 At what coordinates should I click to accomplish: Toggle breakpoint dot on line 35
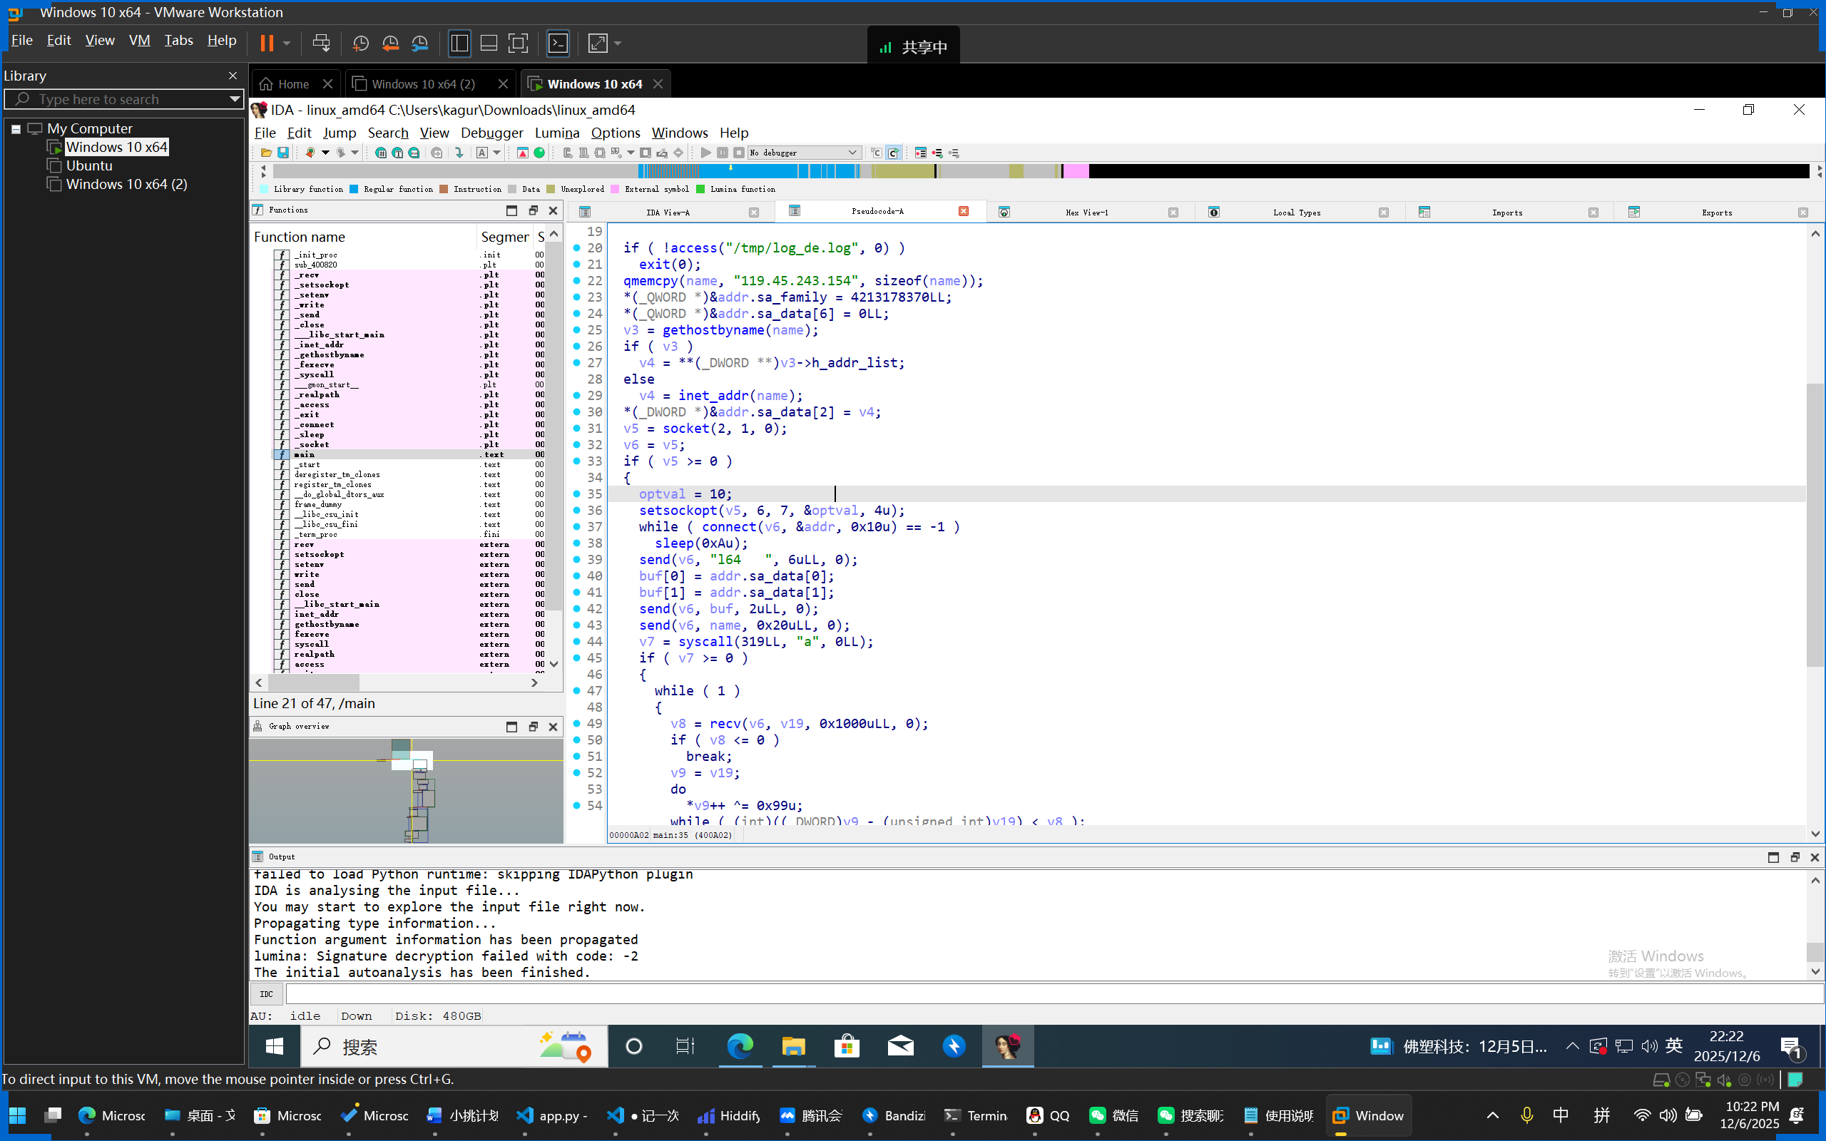tap(576, 493)
